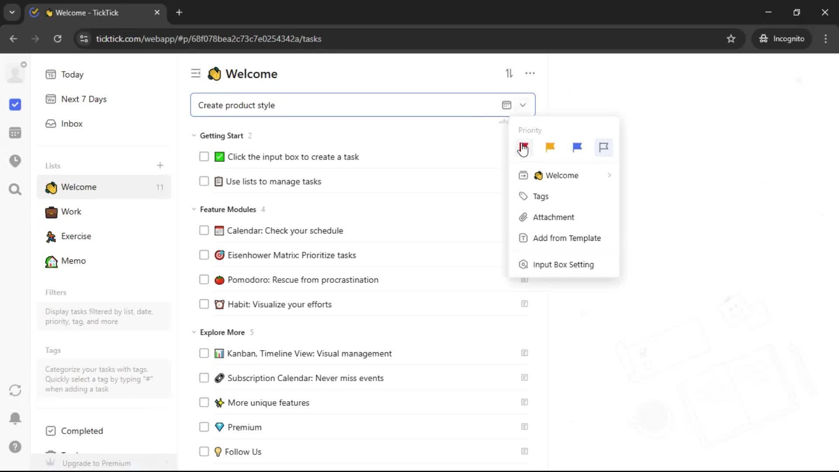
Task: Open the Inbox view
Action: click(x=72, y=124)
